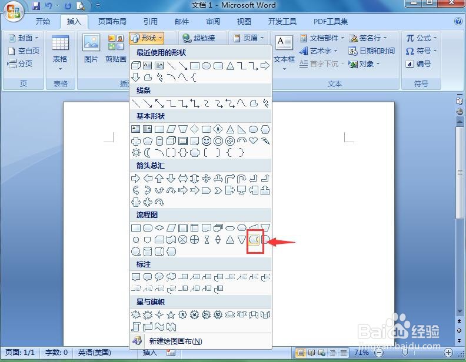Select the double arrow line shape
The width and height of the screenshot is (466, 362).
[x=159, y=103]
